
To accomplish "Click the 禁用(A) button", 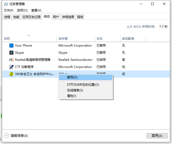I will coord(157,136).
